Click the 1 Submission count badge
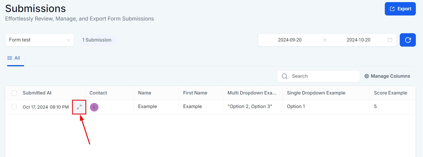Image resolution: width=423 pixels, height=157 pixels. [97, 40]
